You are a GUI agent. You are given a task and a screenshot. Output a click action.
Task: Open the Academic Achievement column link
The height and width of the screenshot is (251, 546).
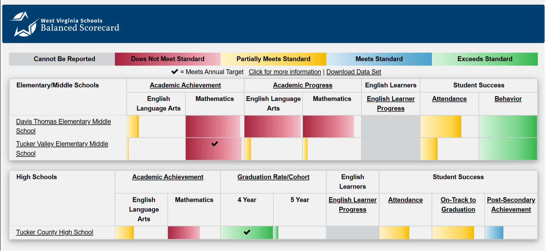[185, 85]
